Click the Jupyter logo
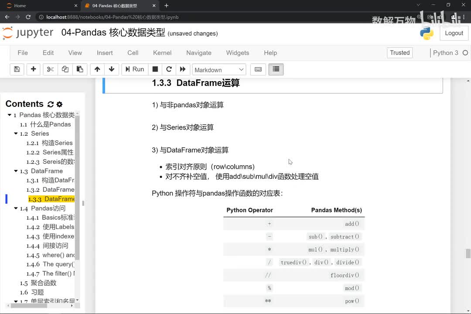 [27, 33]
